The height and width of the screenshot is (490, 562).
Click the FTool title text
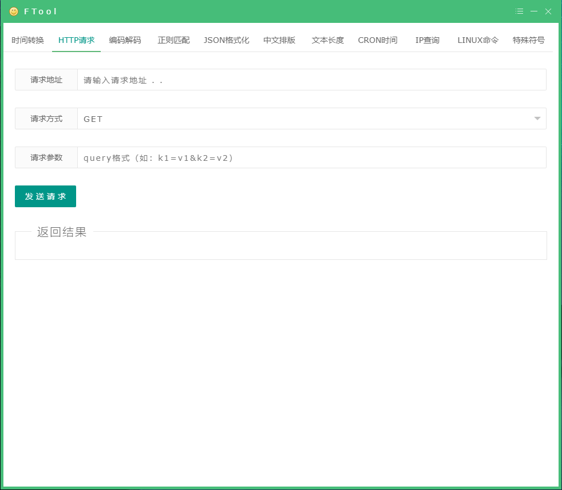pyautogui.click(x=41, y=11)
